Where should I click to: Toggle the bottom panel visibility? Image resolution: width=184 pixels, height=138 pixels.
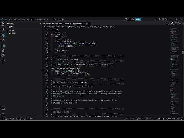(163, 19)
